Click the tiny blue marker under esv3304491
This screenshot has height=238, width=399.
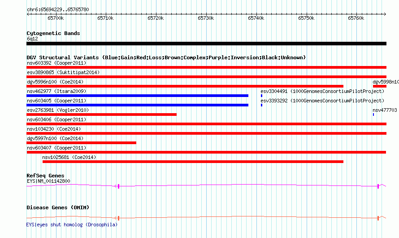(x=261, y=96)
